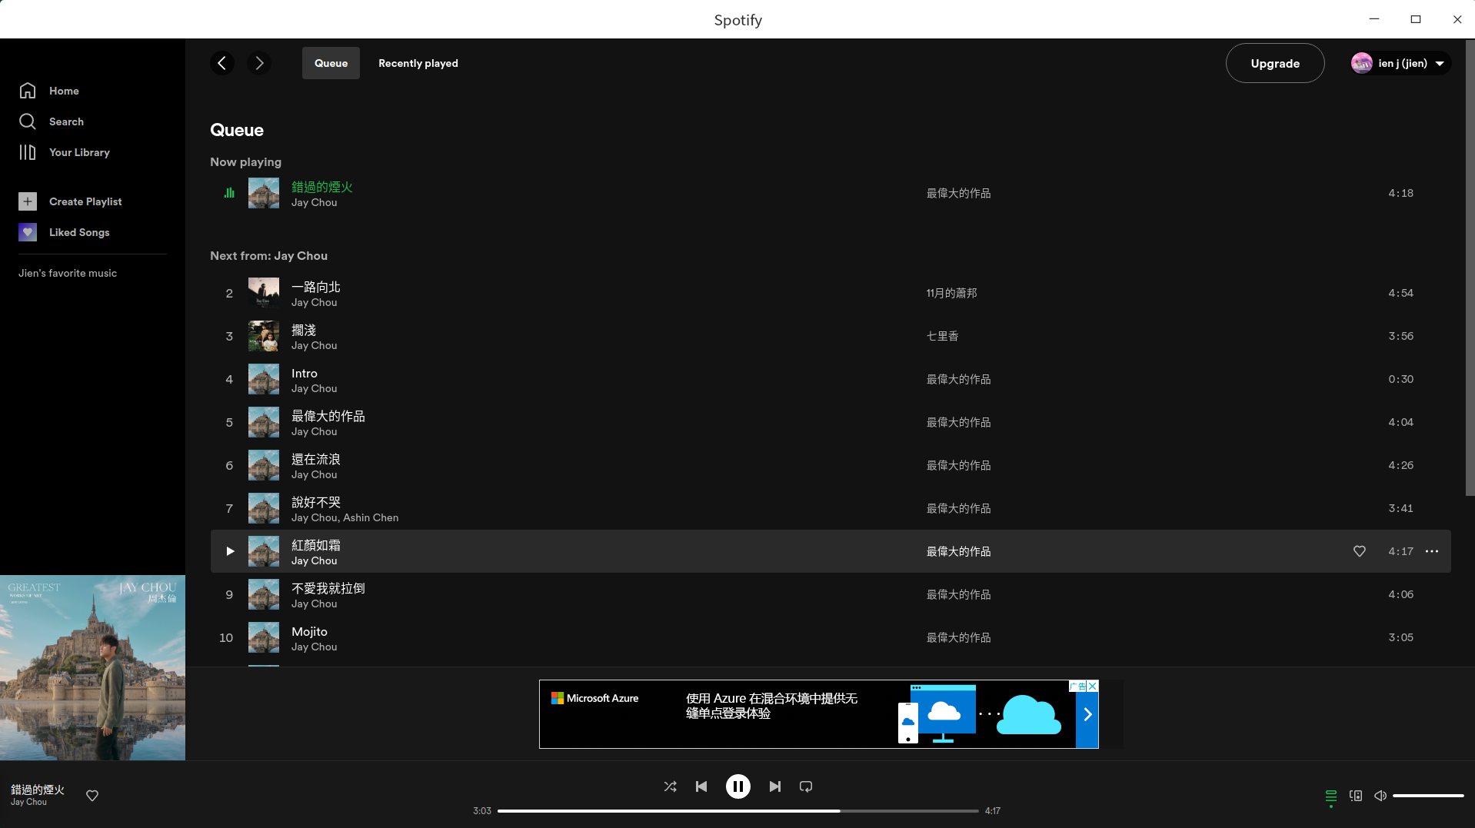
Task: Open connect to a device icon
Action: pos(1356,796)
